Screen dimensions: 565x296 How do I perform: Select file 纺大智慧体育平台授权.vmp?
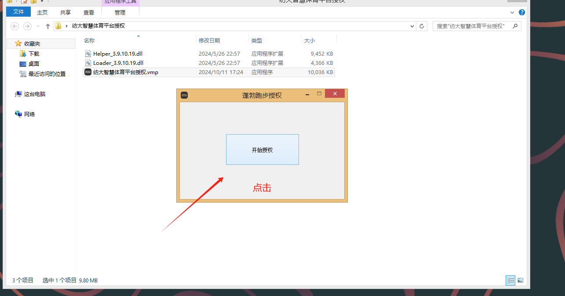[126, 72]
